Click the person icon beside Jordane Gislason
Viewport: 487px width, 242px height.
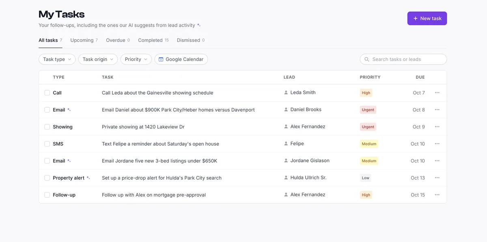point(286,161)
